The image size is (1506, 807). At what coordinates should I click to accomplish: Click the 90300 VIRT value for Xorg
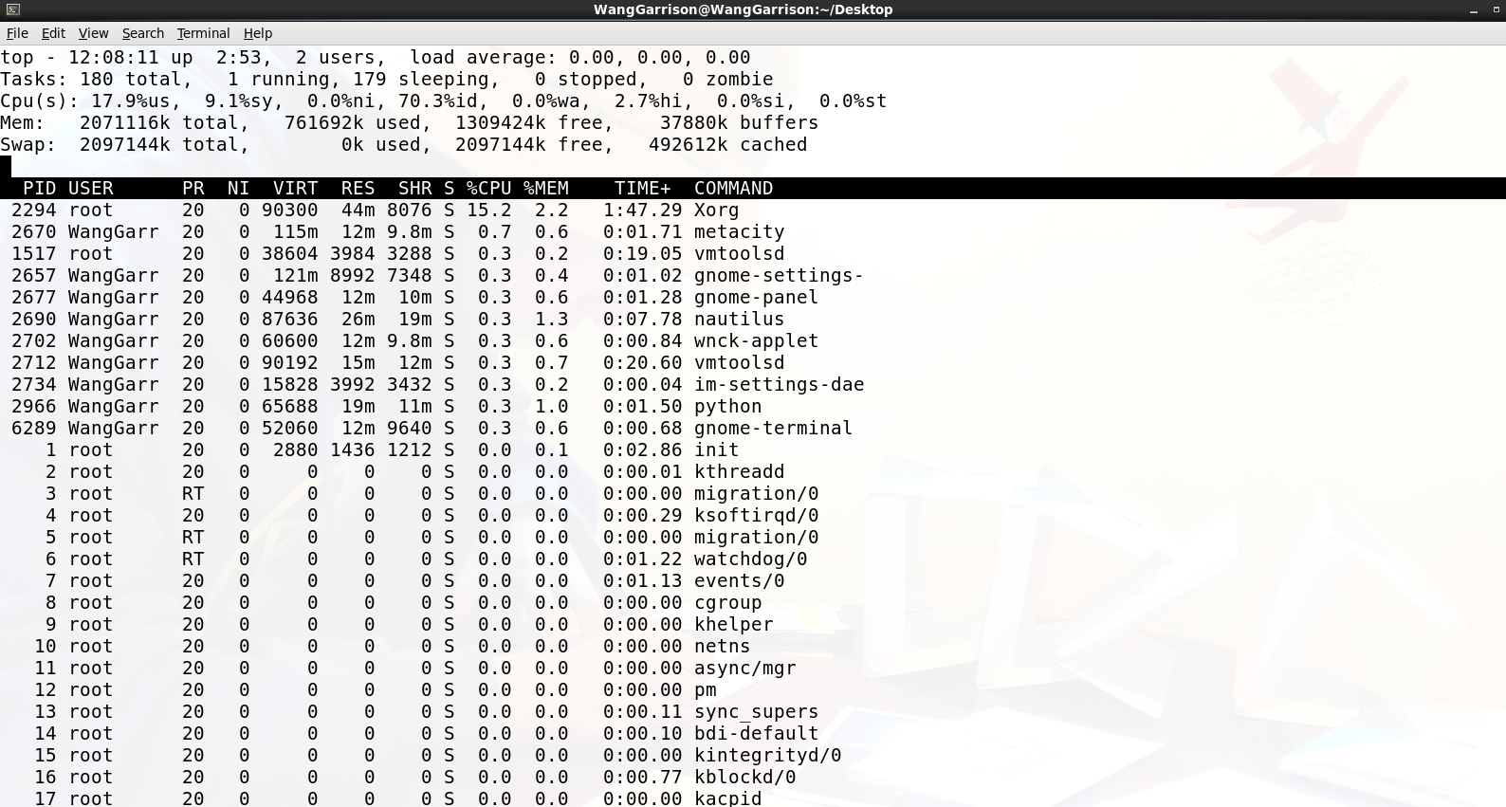(290, 211)
